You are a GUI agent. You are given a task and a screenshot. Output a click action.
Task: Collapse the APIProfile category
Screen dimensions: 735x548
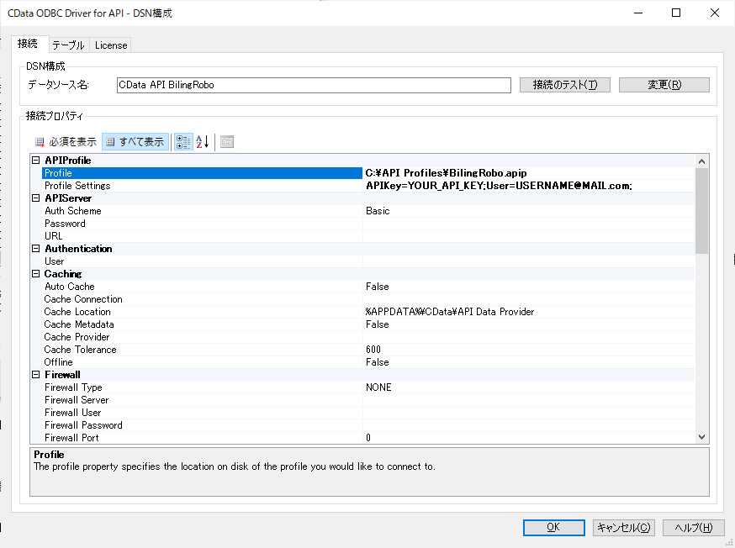[x=36, y=161]
